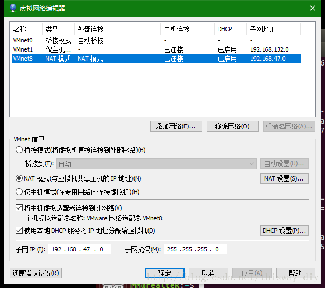
Task: Select the 桥接模式 radio button
Action: tap(19, 150)
